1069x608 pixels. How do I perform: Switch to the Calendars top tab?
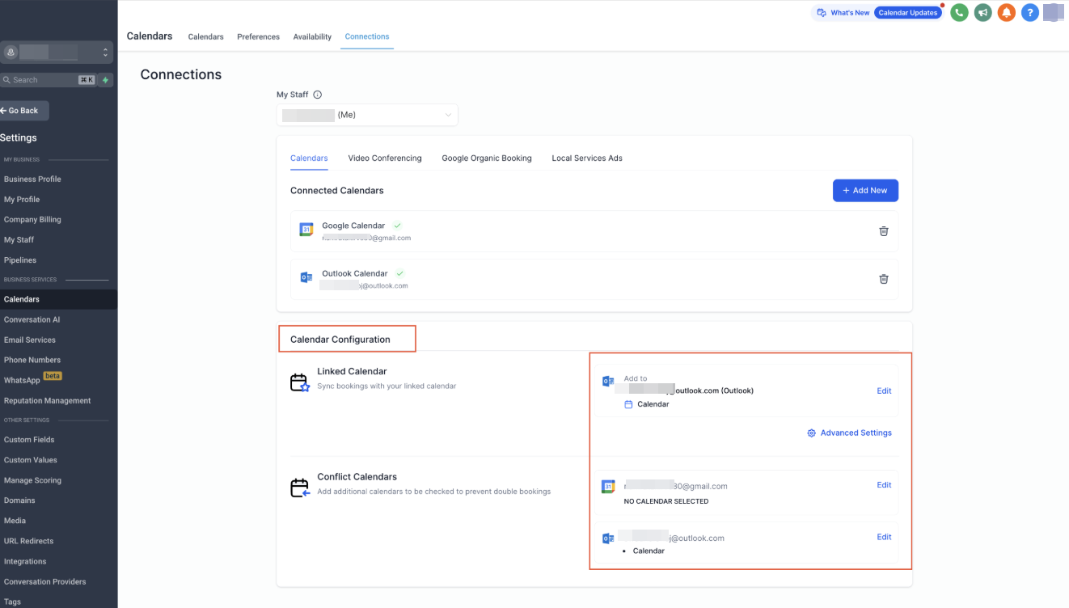click(205, 37)
